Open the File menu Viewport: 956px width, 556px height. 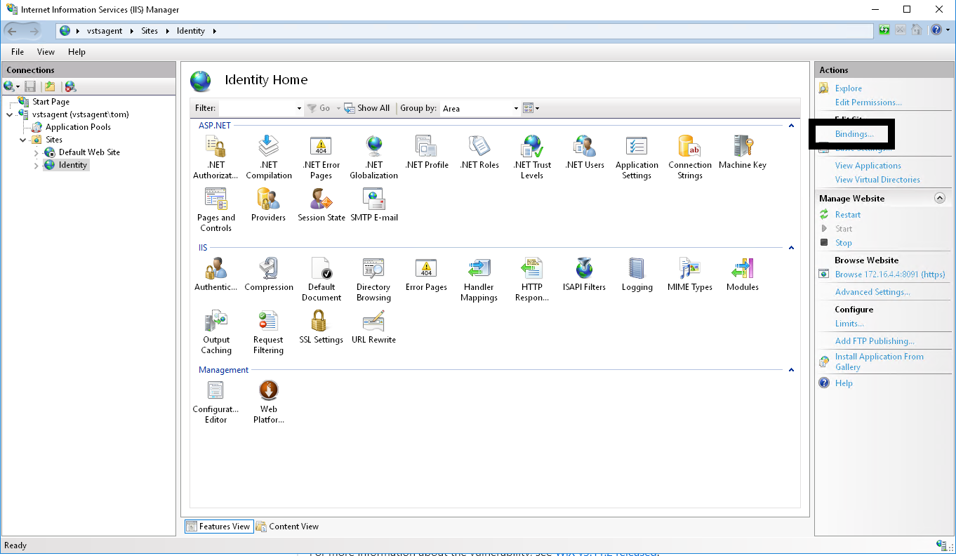18,52
